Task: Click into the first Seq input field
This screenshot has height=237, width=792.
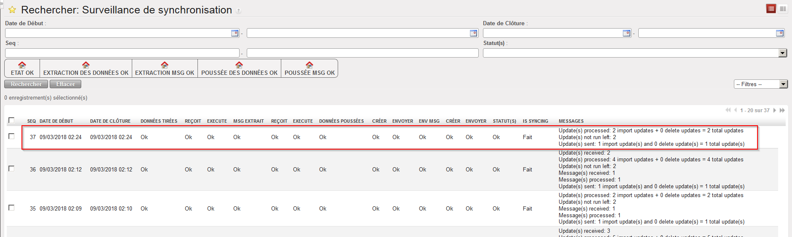Action: (122, 53)
